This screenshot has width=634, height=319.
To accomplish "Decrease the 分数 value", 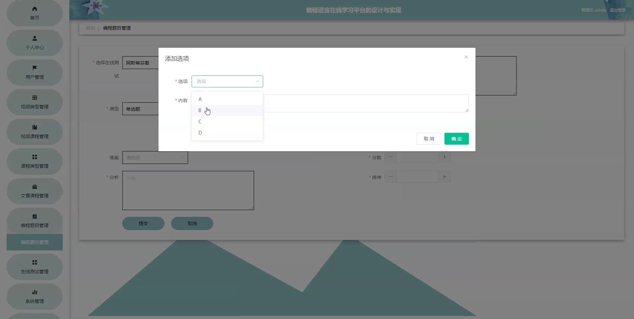I will point(391,157).
